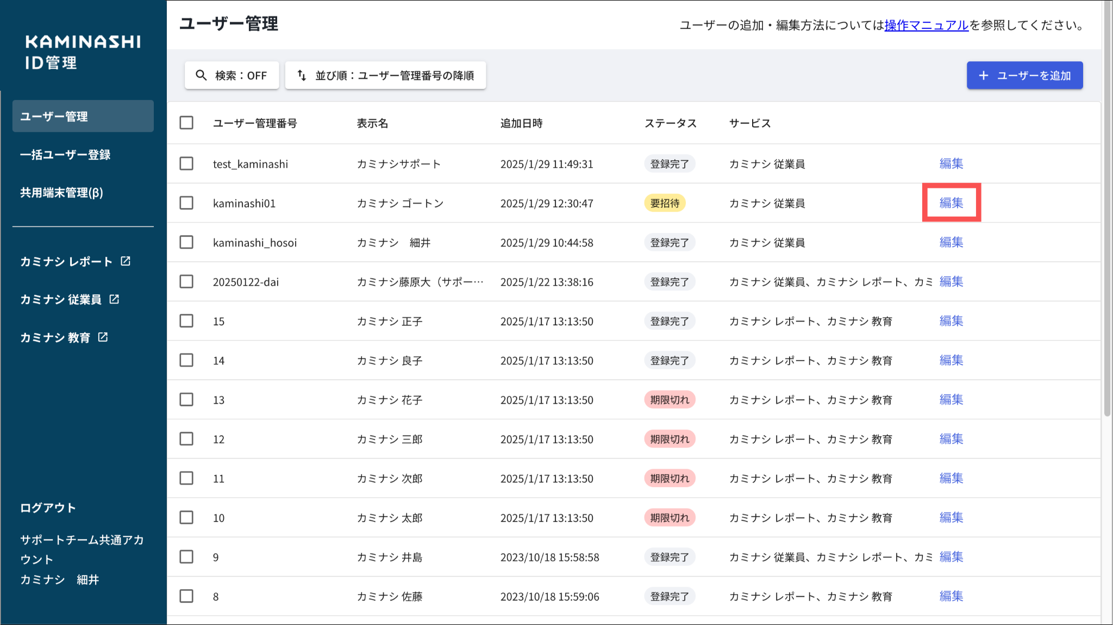Click 編集 for kaminashi_hosoi row
Screen dimensions: 1113x625
point(951,242)
